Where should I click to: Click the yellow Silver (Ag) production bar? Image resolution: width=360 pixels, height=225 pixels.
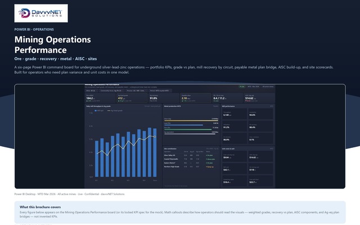[191, 120]
